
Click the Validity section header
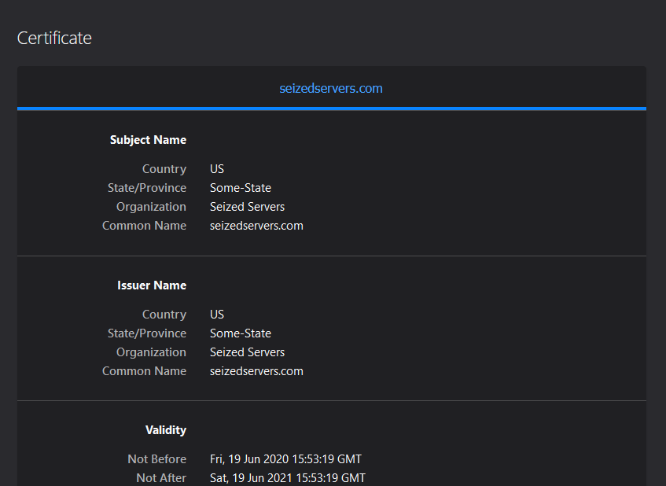click(166, 430)
